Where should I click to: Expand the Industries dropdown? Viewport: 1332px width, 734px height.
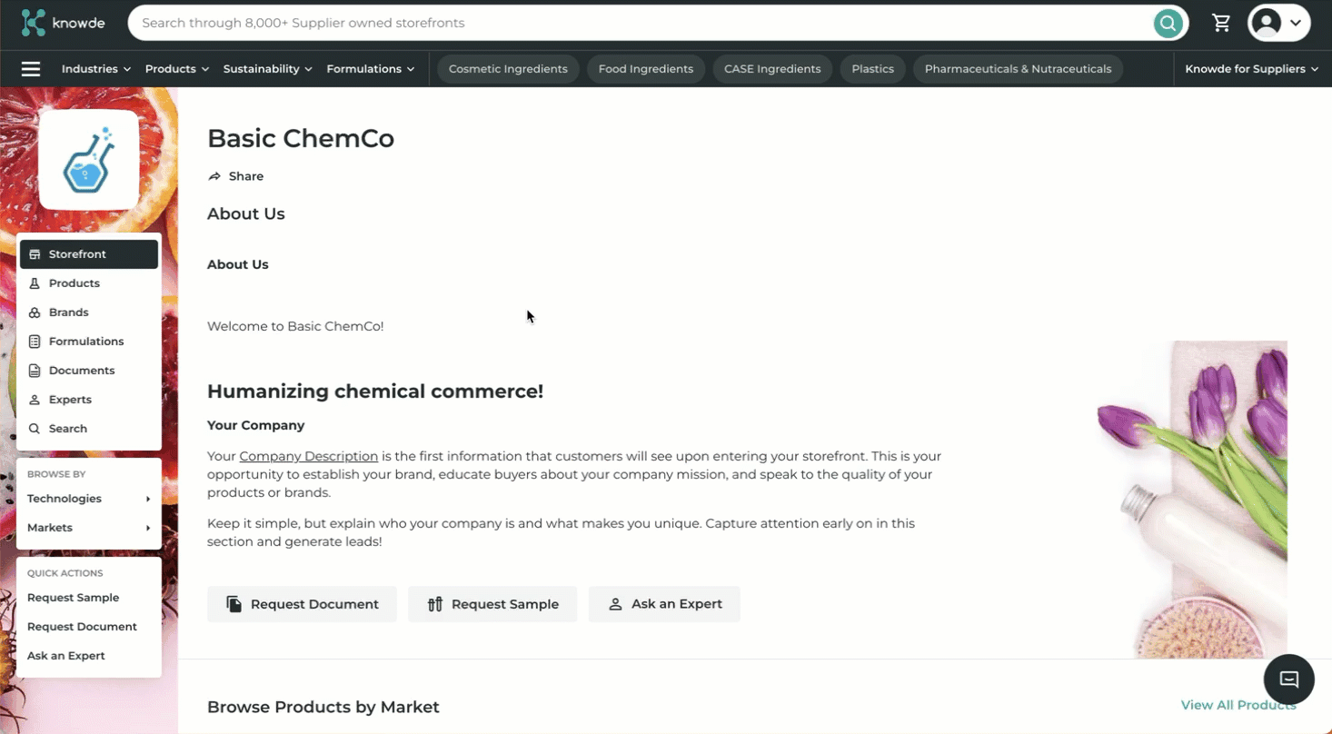coord(95,69)
